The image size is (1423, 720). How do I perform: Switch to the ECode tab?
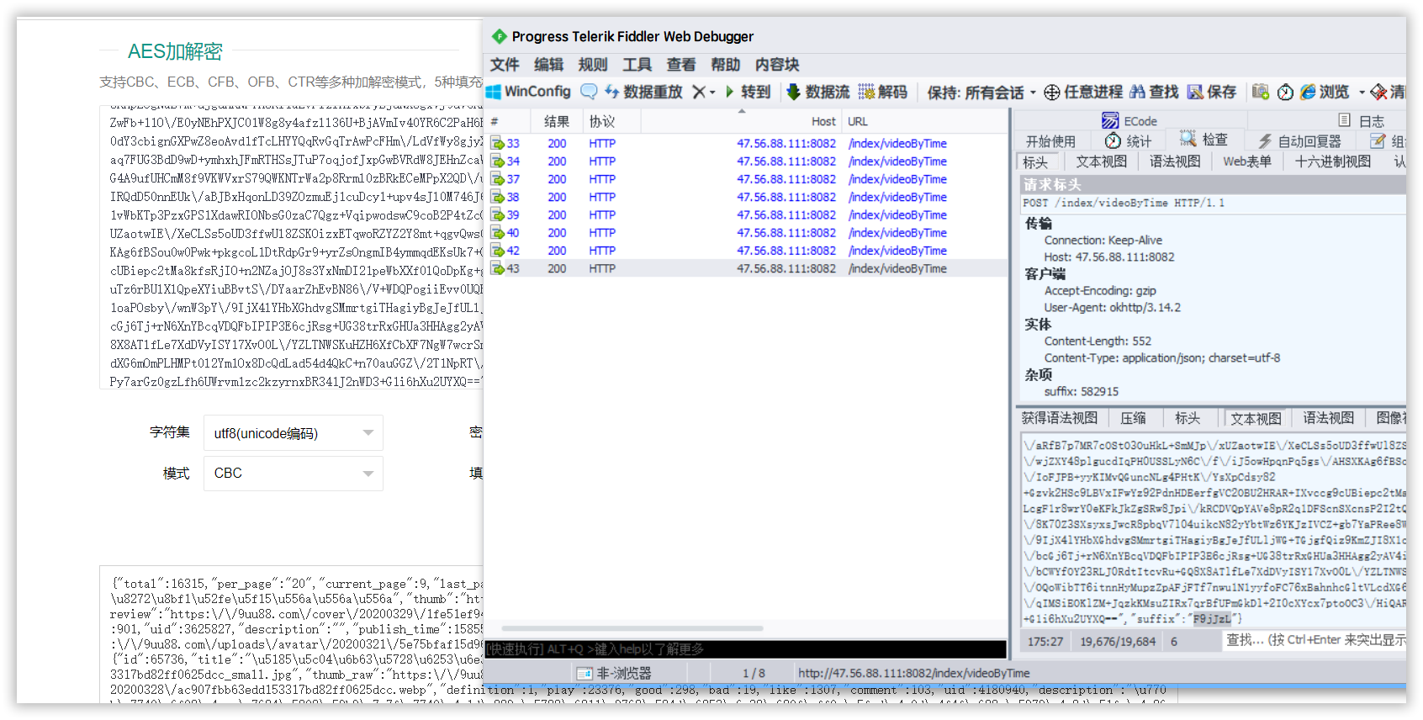point(1129,121)
